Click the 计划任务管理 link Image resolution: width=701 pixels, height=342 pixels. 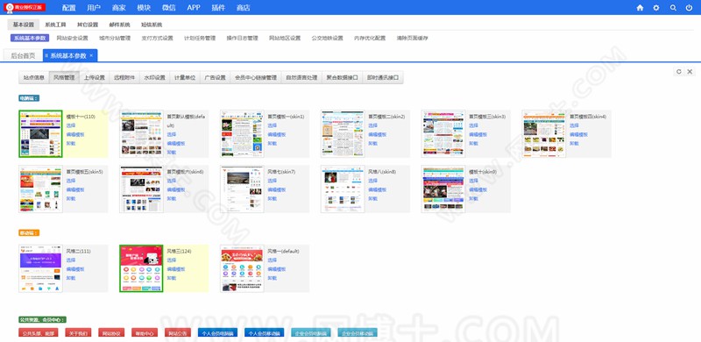pyautogui.click(x=200, y=38)
